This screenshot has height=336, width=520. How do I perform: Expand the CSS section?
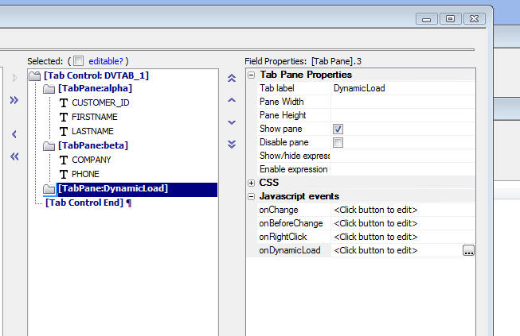[251, 183]
